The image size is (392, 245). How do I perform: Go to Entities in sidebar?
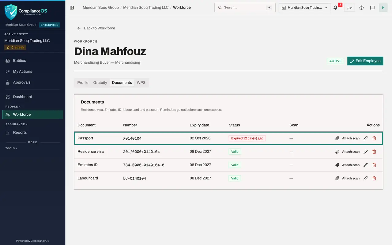click(32, 61)
